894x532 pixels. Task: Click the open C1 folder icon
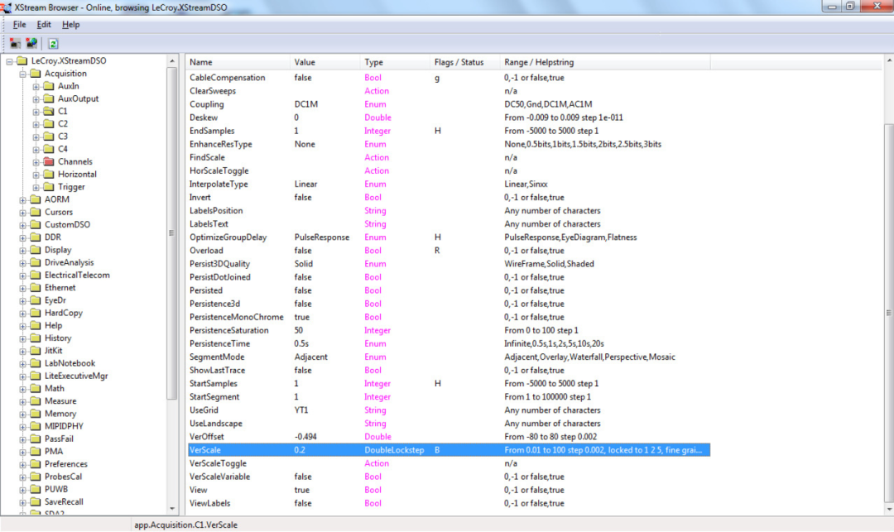[48, 110]
